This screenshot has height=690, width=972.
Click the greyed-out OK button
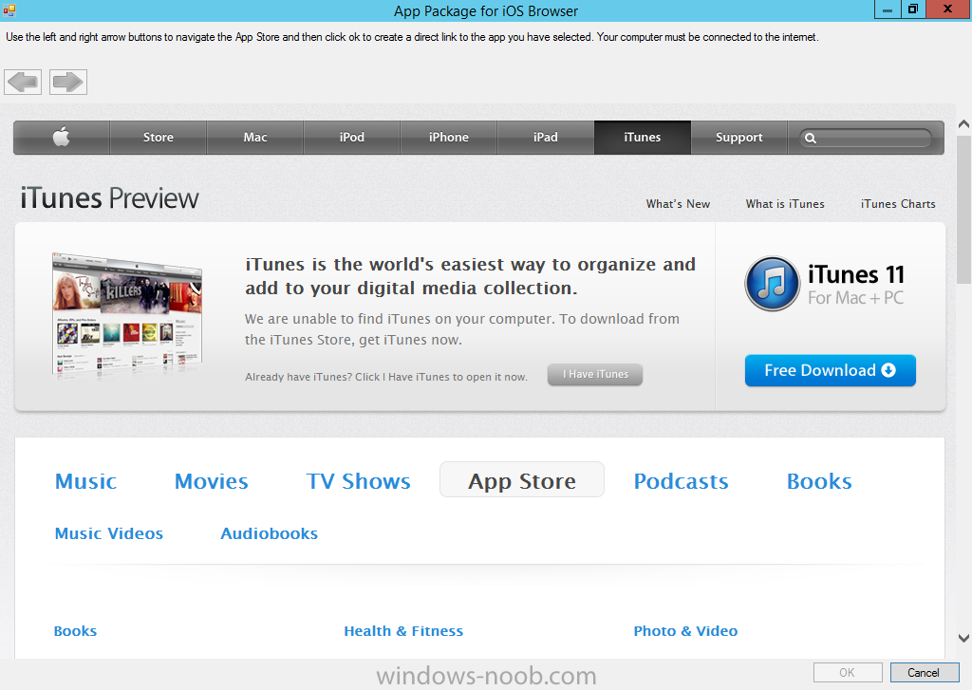coord(848,673)
